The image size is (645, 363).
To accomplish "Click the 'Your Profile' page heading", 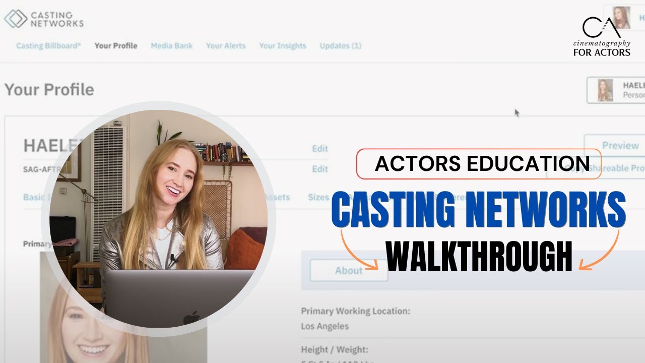I will coord(49,90).
